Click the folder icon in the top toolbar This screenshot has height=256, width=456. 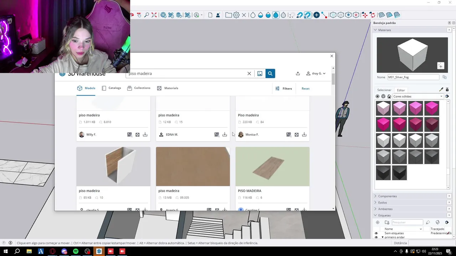point(228,15)
